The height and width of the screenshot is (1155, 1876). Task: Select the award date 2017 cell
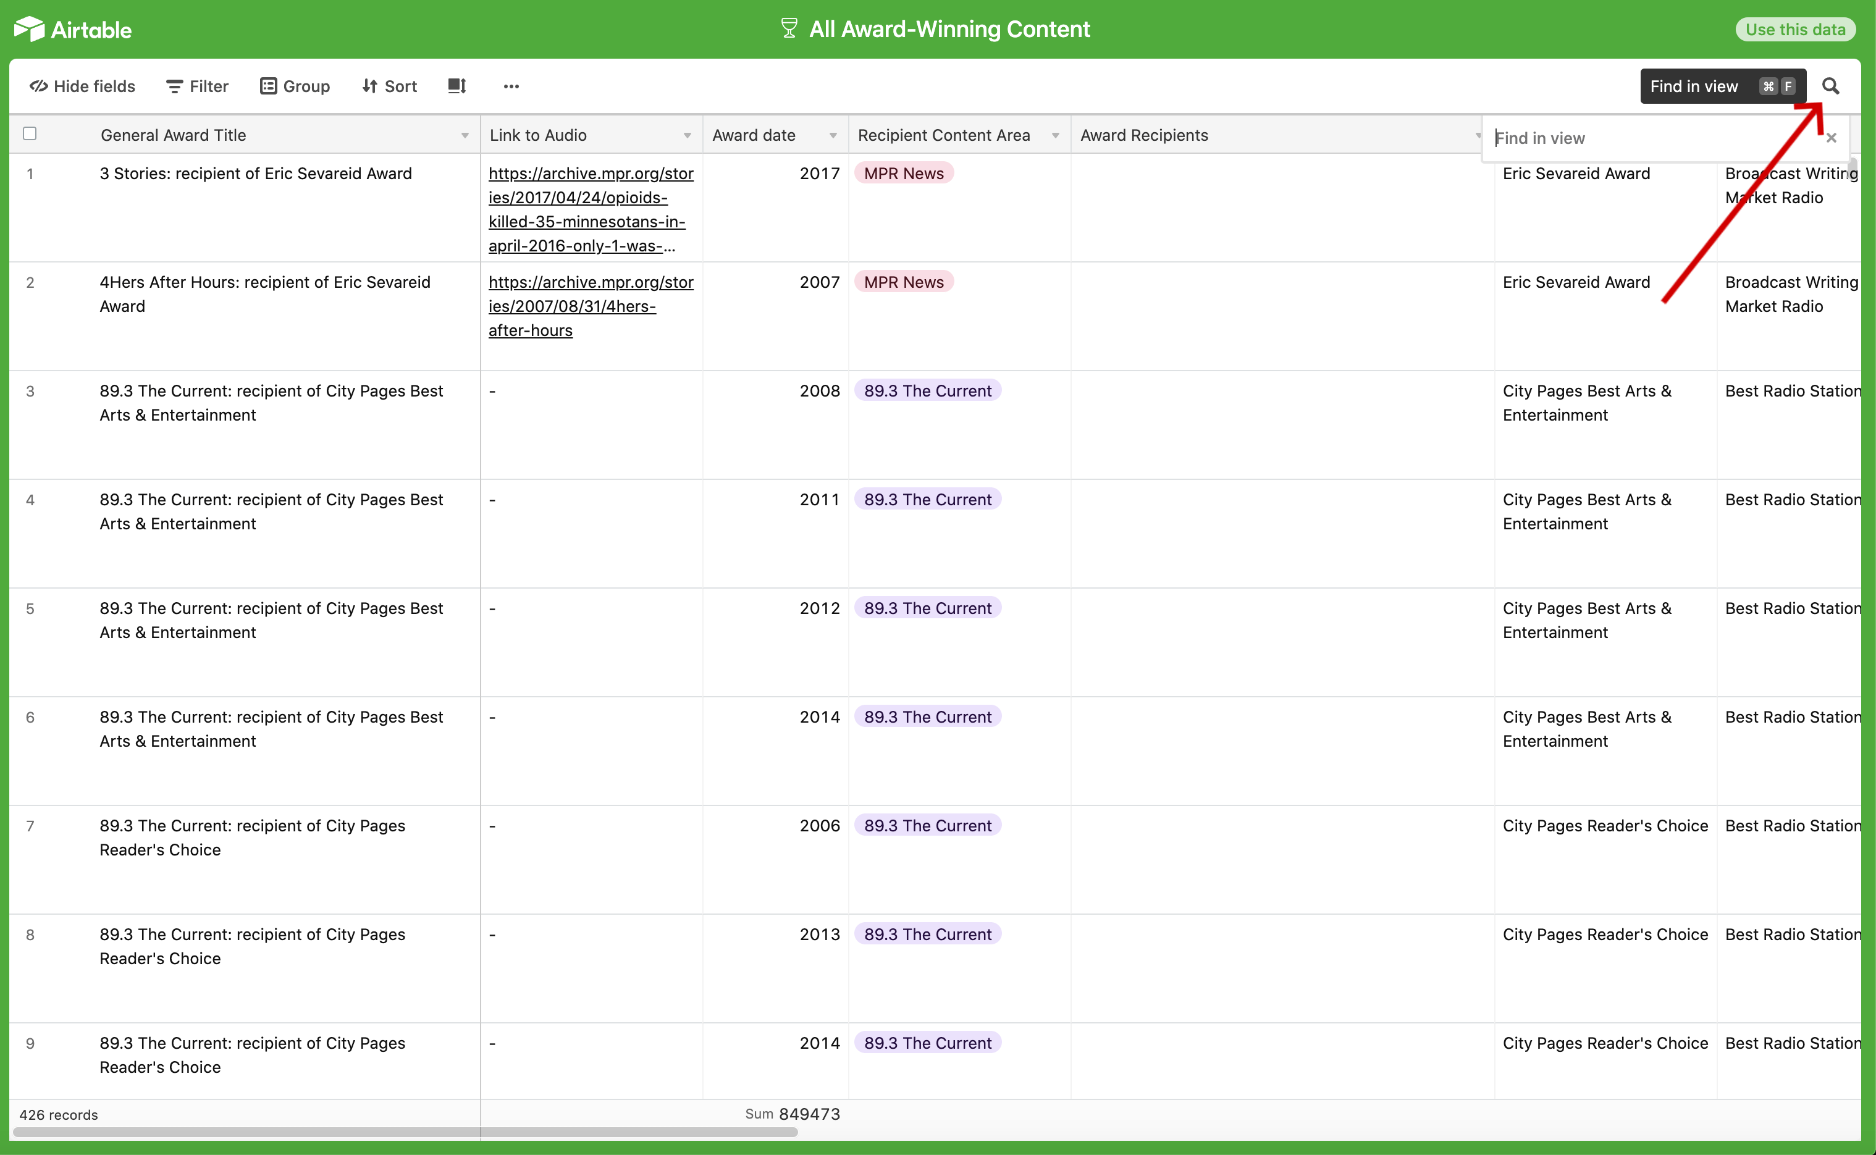point(775,208)
